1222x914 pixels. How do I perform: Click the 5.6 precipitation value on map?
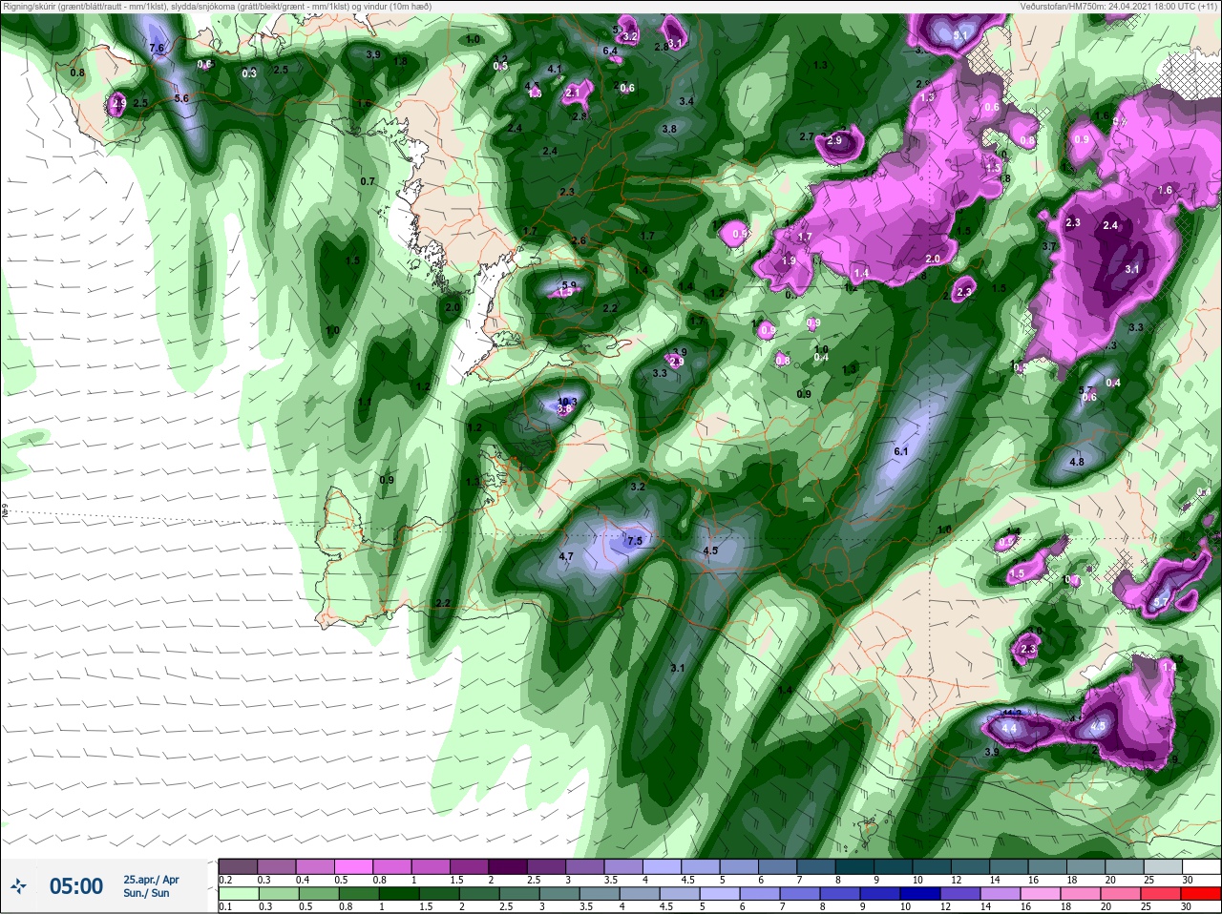(x=181, y=98)
